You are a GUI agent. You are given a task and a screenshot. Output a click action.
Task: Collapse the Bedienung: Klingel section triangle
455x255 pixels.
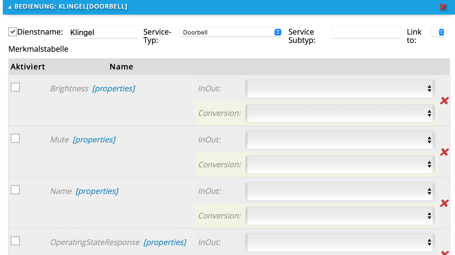[x=9, y=7]
